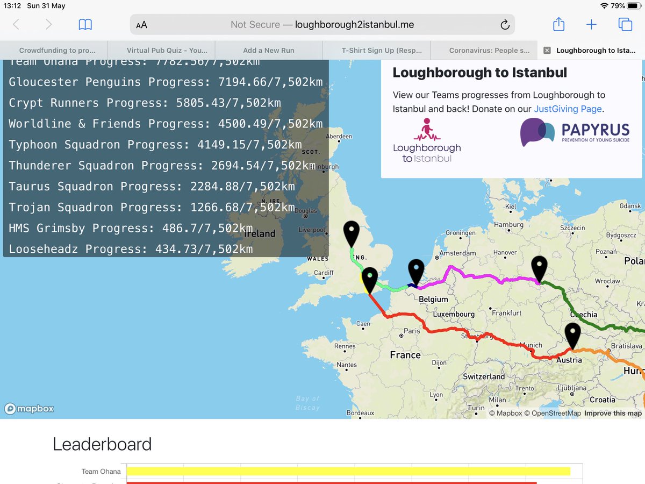Viewport: 645px width, 484px height.
Task: Click the Munich label on the map
Action: pyautogui.click(x=530, y=345)
